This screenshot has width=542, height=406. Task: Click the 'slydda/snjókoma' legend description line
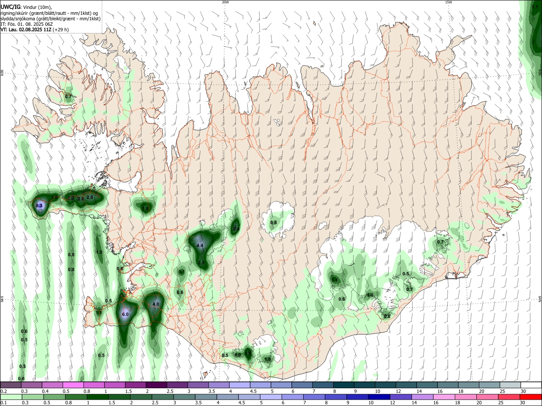point(50,19)
